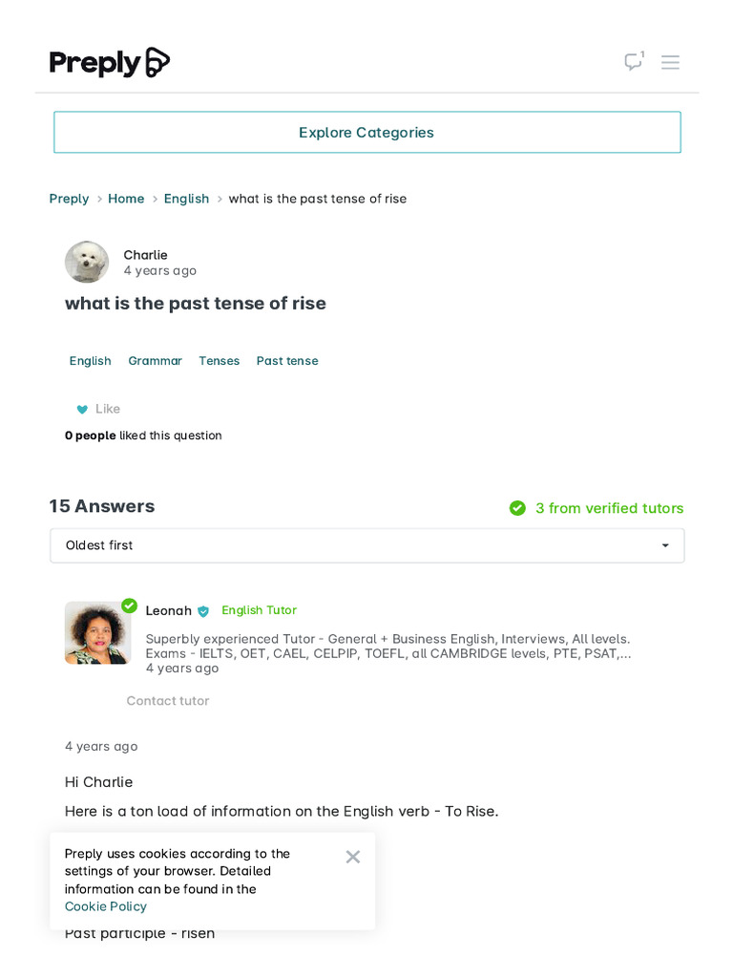Screen dimensions: 733x978
Task: Click Contact tutor link
Action: [x=168, y=701]
